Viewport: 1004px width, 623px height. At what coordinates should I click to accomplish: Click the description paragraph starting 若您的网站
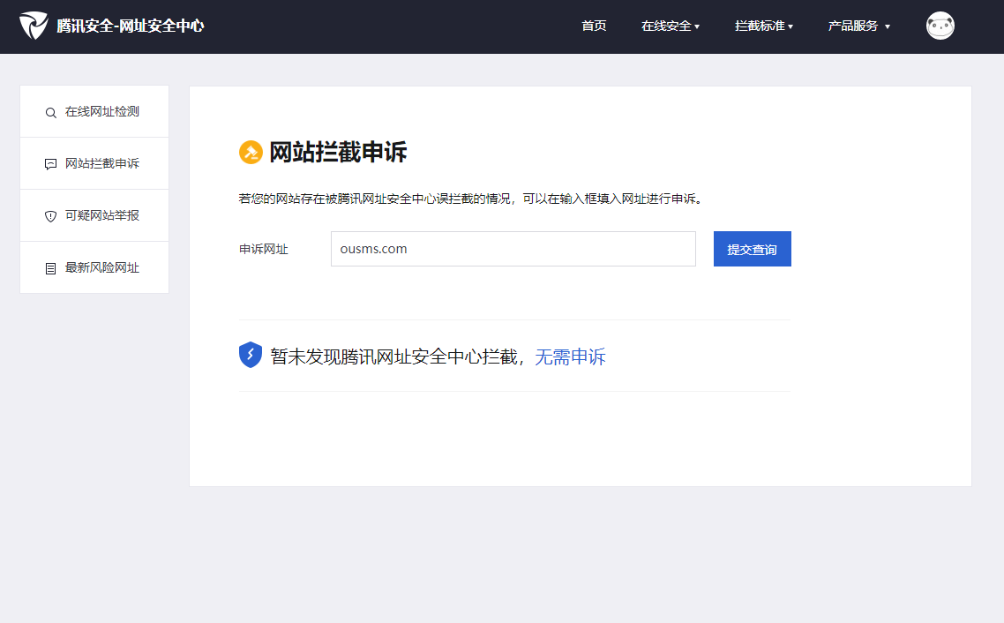click(x=472, y=199)
